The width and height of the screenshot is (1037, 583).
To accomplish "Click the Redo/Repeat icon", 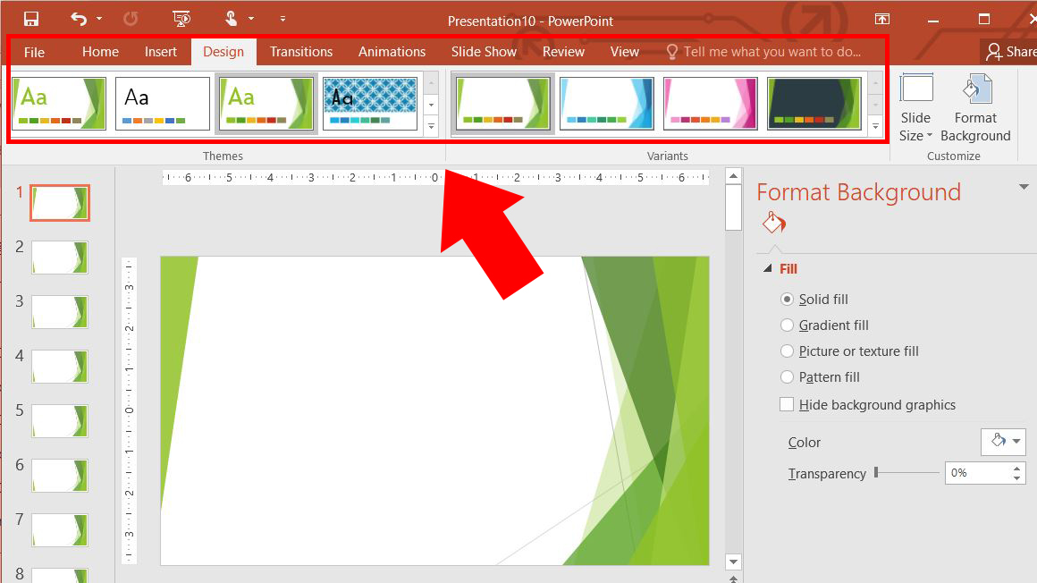I will [x=131, y=19].
